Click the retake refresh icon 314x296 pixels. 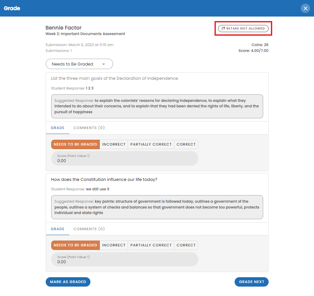tap(223, 29)
